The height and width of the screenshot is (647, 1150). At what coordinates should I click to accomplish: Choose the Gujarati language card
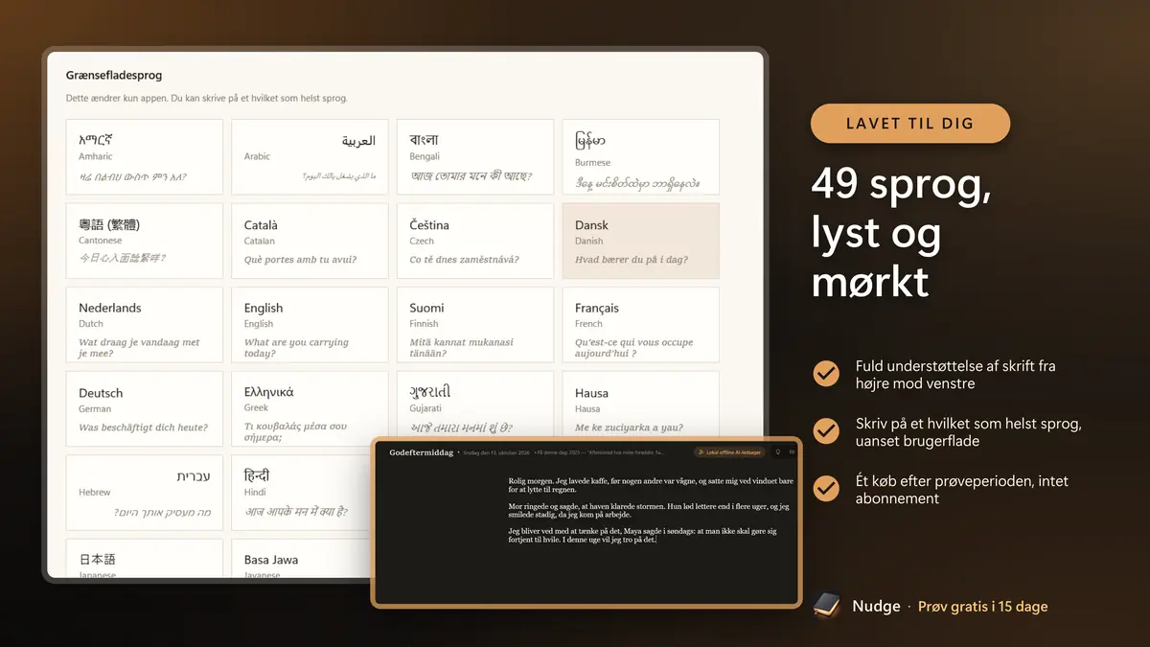pos(475,404)
